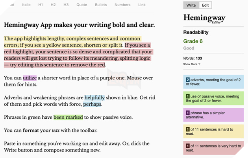Click the blue highlighted word helpfully

click(x=94, y=97)
